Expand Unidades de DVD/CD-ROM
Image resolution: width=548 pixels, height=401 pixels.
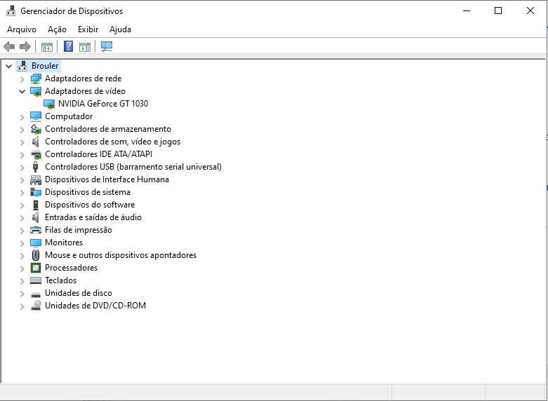tap(22, 306)
